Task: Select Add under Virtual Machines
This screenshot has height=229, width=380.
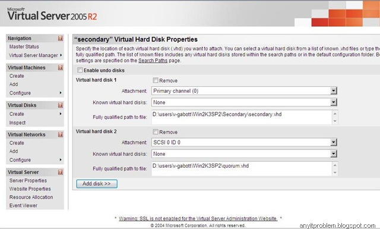Action: click(14, 84)
